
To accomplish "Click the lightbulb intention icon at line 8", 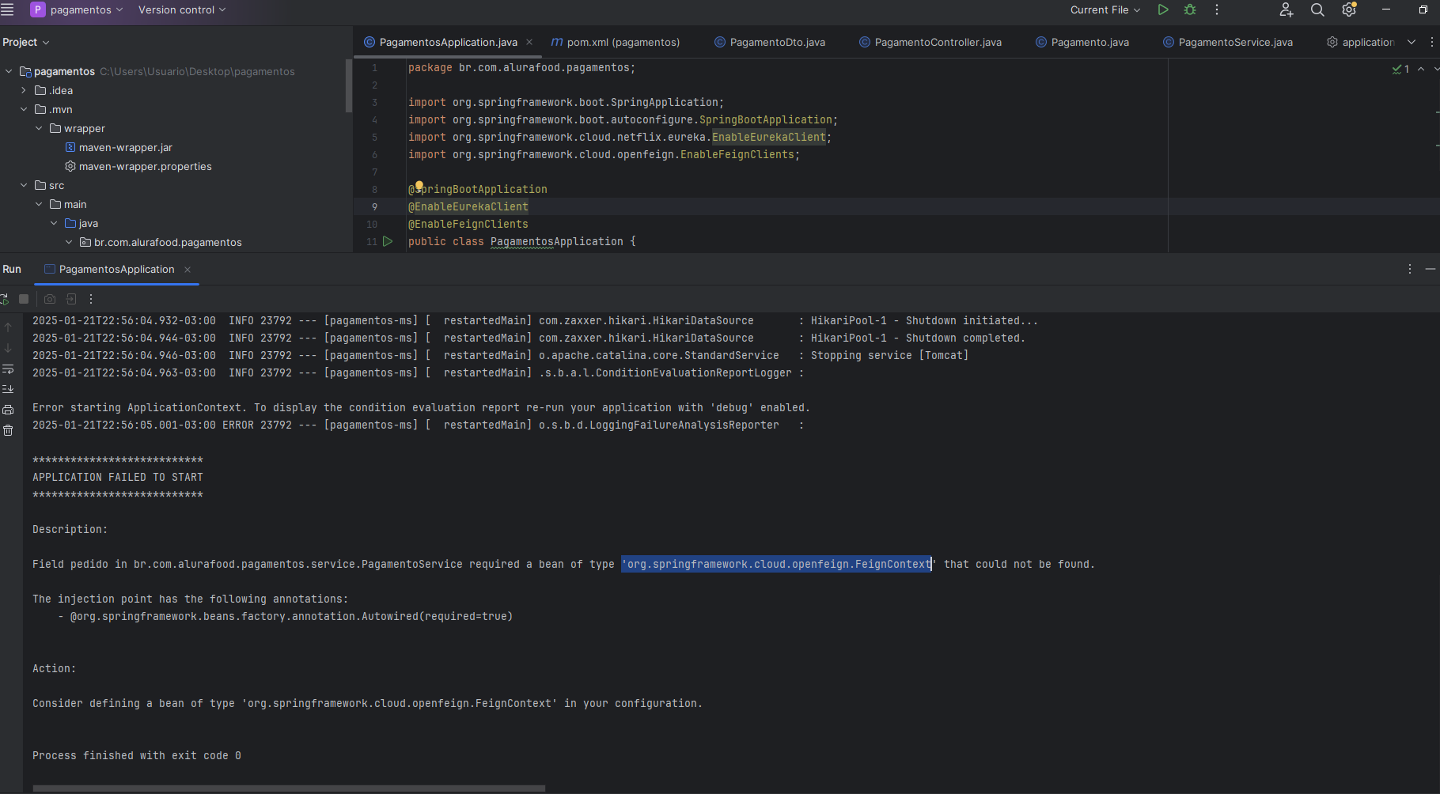I will click(419, 187).
